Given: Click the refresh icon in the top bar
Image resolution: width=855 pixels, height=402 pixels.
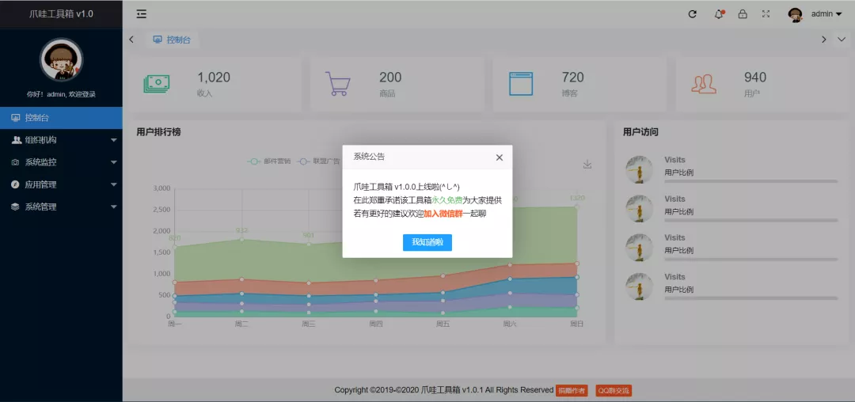Looking at the screenshot, I should [693, 13].
